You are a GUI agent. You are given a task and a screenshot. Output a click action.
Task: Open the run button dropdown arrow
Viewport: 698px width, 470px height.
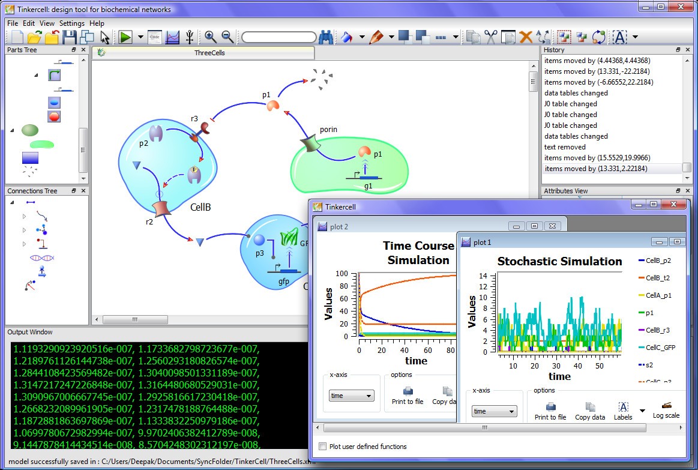139,37
